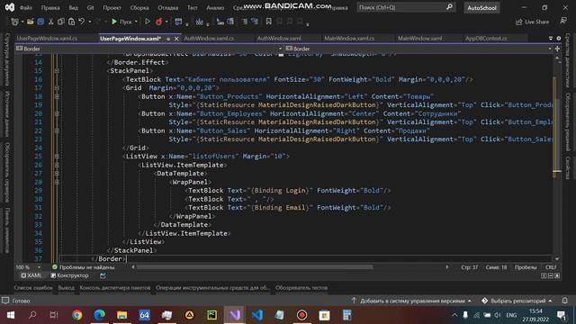Open the right Border navigation combo box

418,49
